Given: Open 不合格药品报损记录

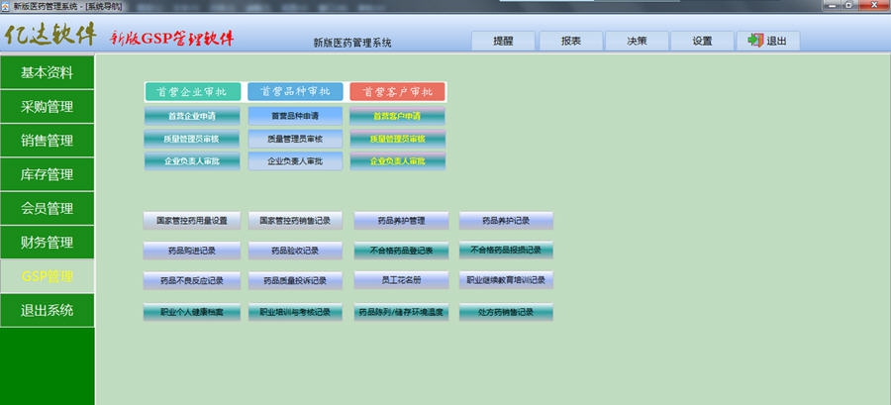Looking at the screenshot, I should point(506,250).
